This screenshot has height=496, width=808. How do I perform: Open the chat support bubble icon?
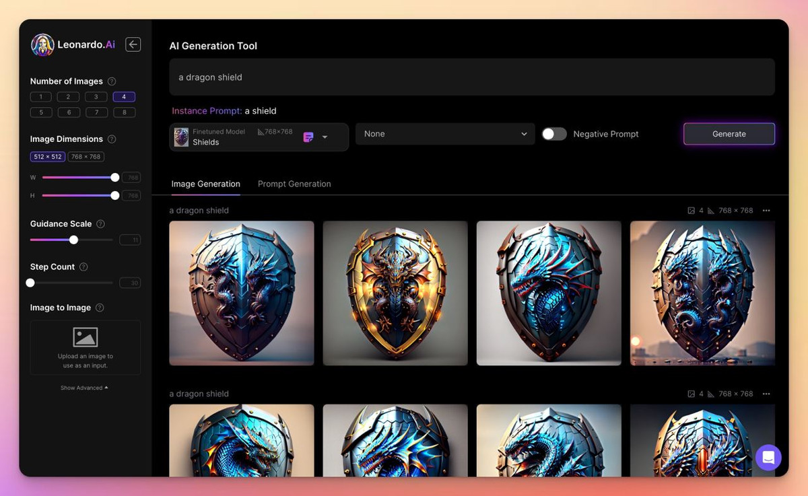click(768, 458)
